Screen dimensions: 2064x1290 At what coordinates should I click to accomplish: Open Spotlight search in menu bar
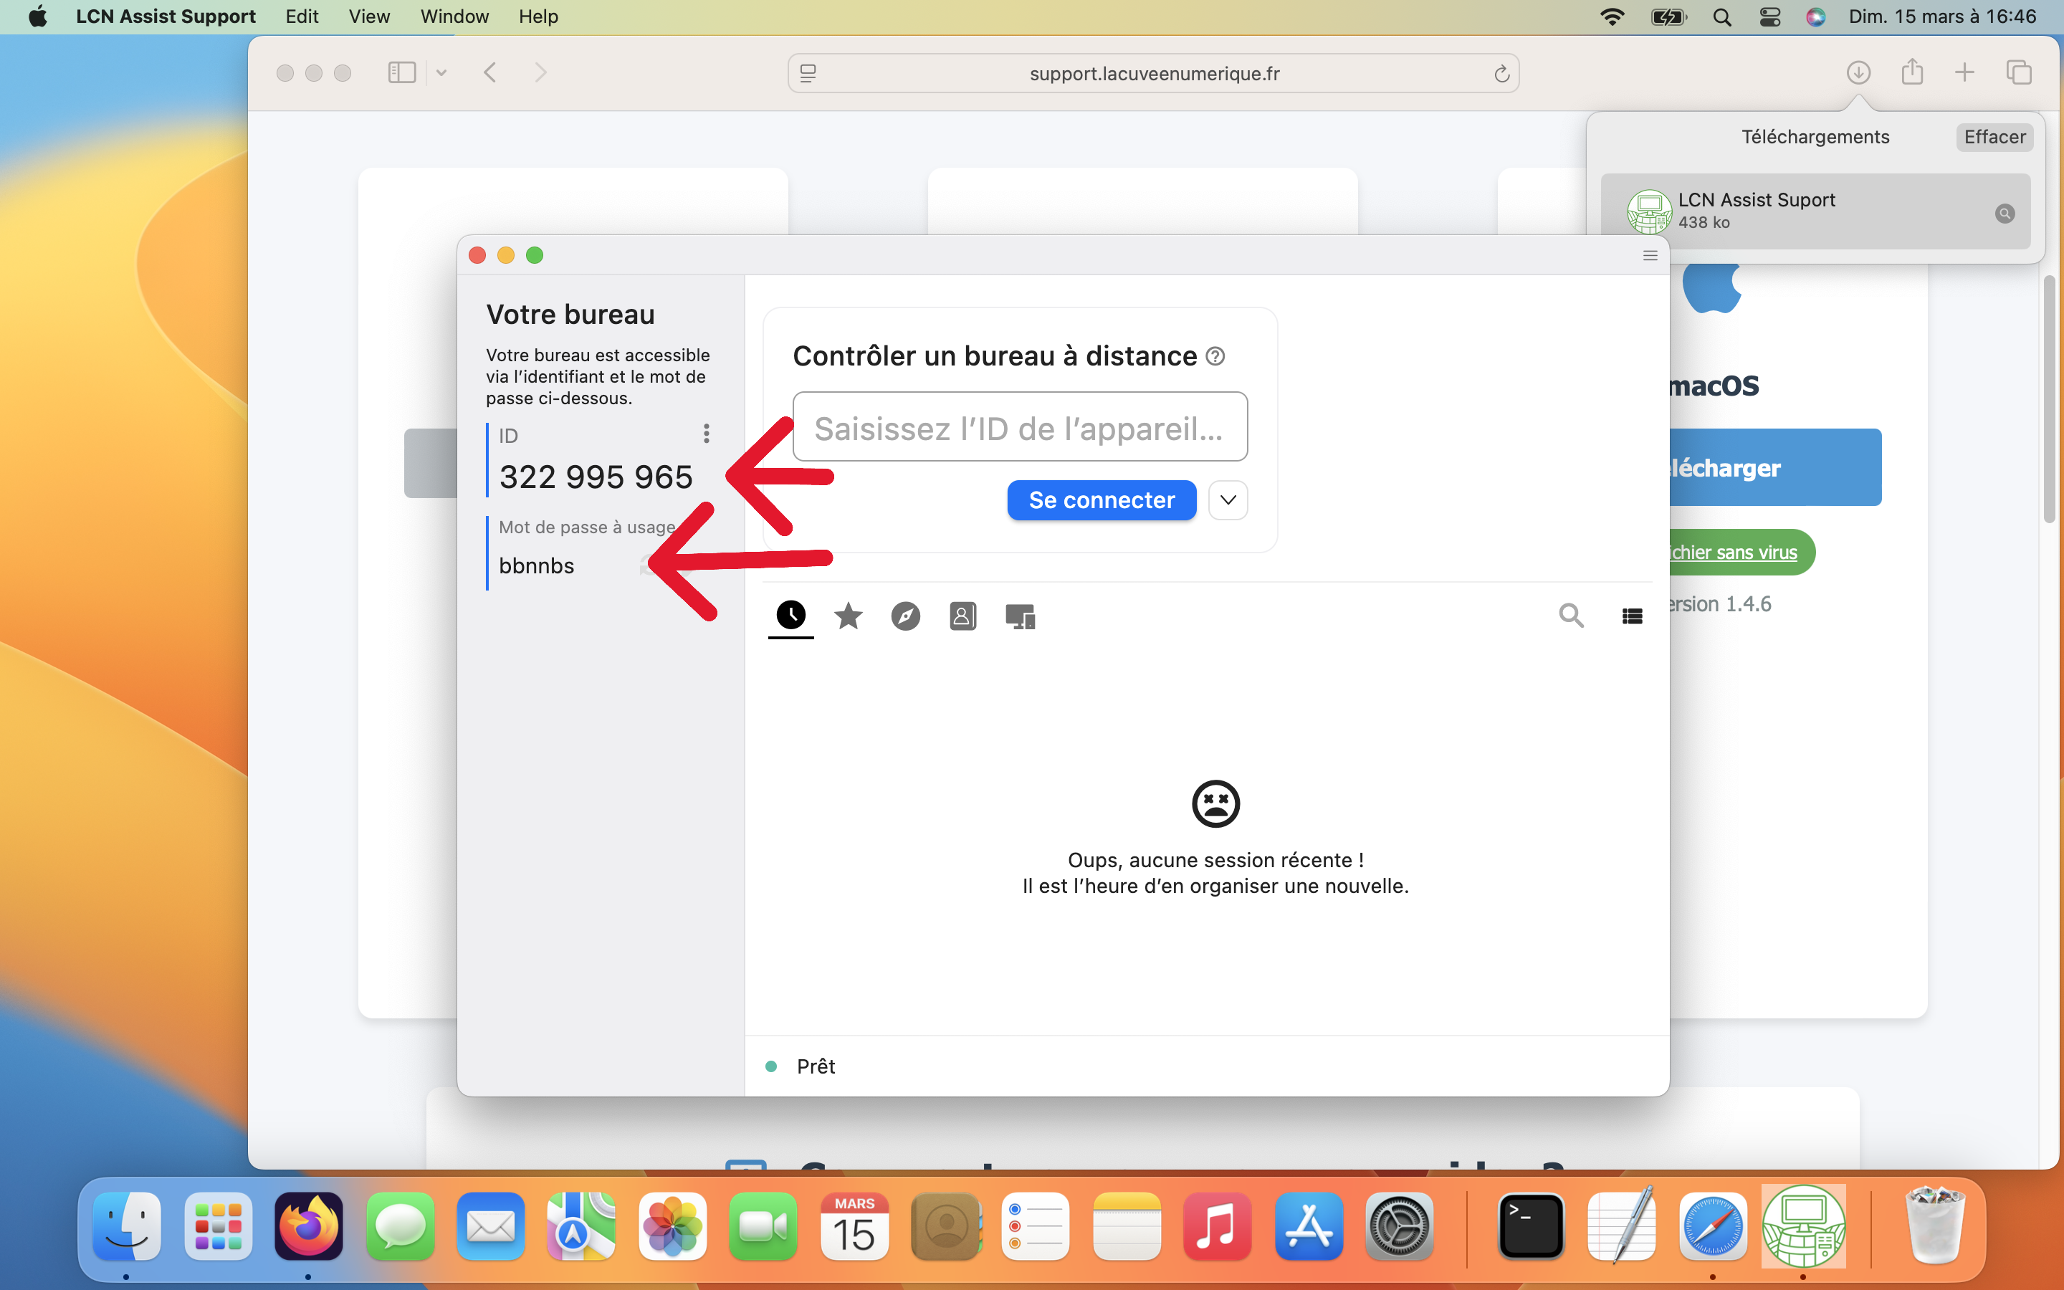pyautogui.click(x=1722, y=17)
